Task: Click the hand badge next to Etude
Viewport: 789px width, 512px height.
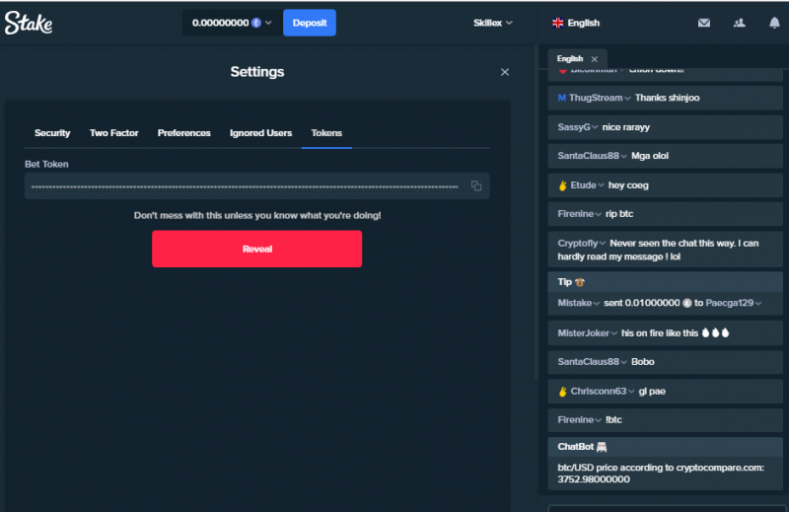Action: [x=562, y=185]
